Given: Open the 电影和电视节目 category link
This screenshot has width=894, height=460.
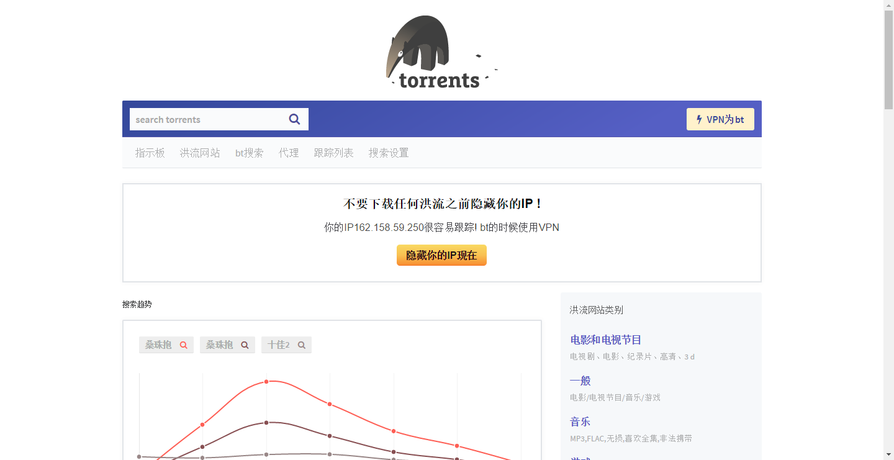Looking at the screenshot, I should coord(606,340).
